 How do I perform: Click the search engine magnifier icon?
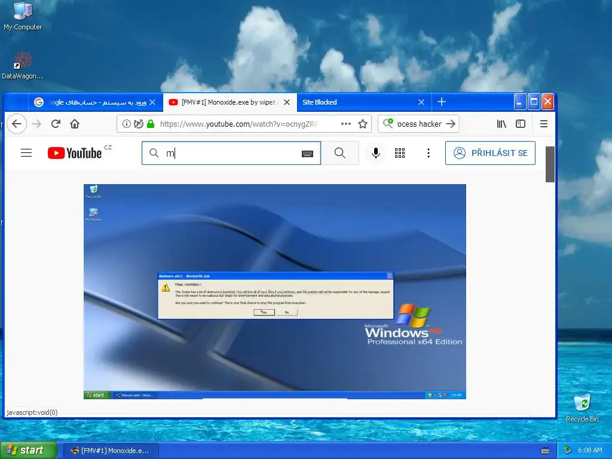pyautogui.click(x=388, y=123)
